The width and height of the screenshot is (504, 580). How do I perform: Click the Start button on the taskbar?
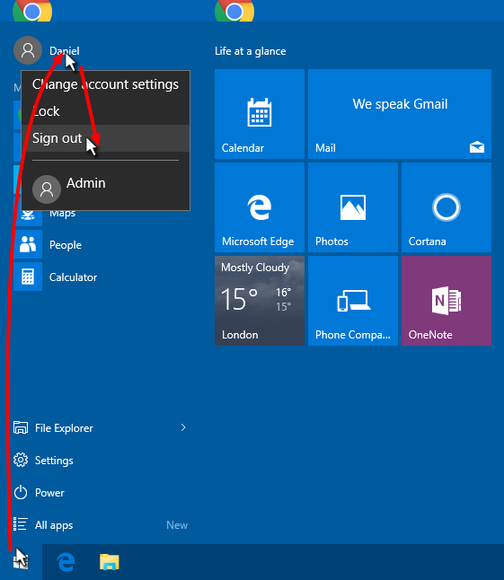(21, 562)
